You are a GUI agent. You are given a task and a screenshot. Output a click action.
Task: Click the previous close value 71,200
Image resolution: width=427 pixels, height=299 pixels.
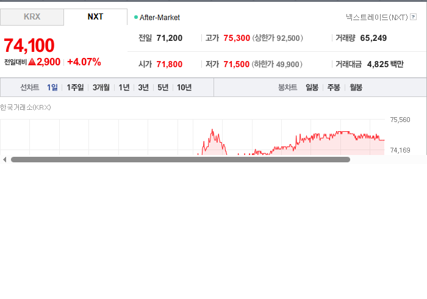[170, 38]
